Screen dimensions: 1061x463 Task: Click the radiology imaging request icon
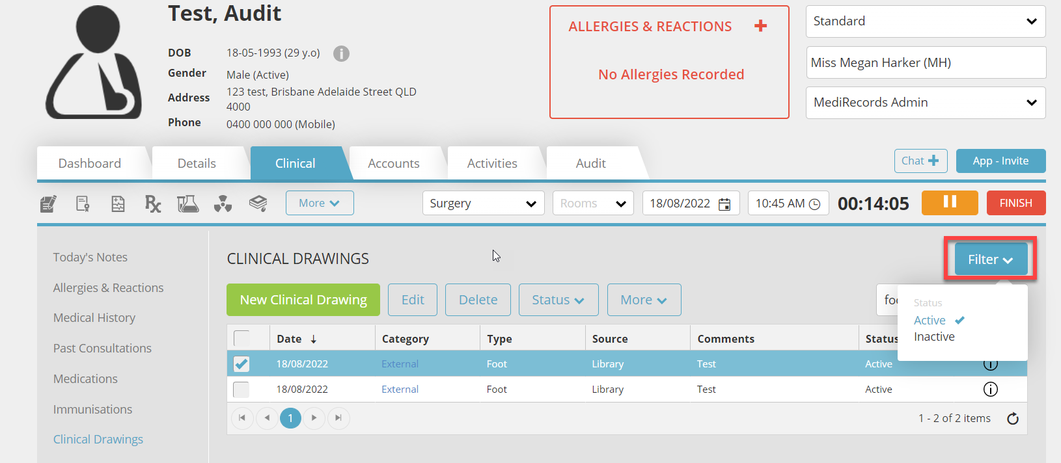pos(223,204)
